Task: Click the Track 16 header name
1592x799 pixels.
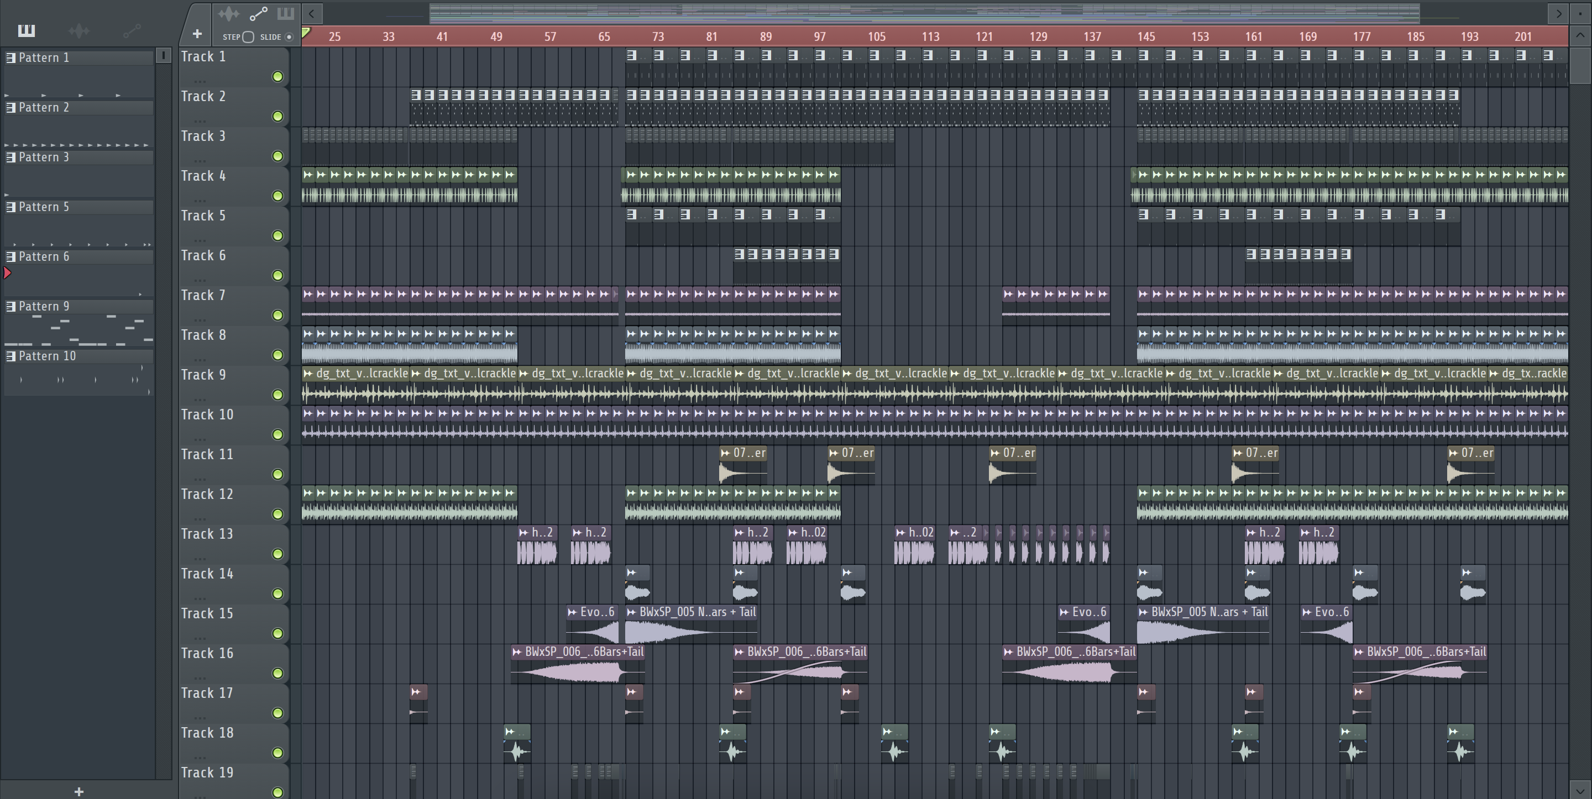Action: [x=207, y=653]
